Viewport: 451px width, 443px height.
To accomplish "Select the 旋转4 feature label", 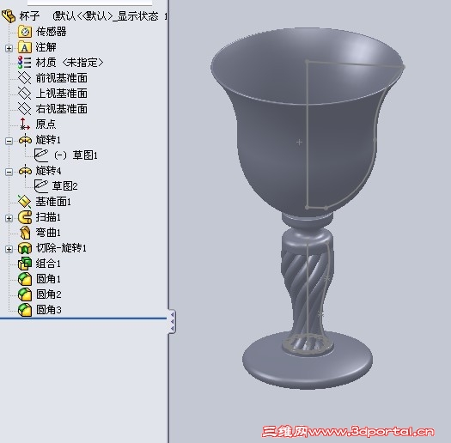I will (48, 171).
